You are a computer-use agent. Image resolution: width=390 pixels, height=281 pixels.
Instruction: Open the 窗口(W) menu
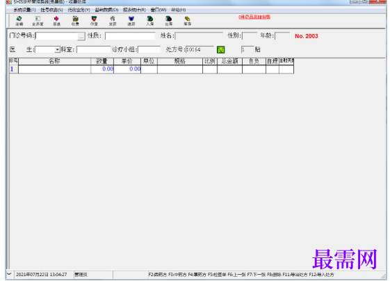coord(159,10)
